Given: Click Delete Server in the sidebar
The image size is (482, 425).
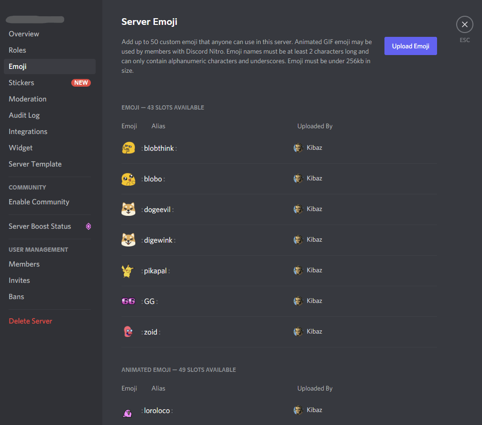Looking at the screenshot, I should [30, 321].
